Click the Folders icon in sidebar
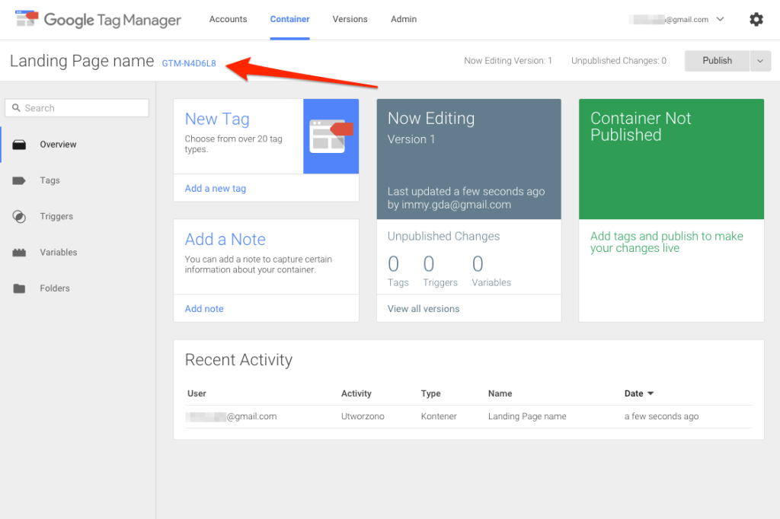The image size is (780, 519). tap(19, 288)
